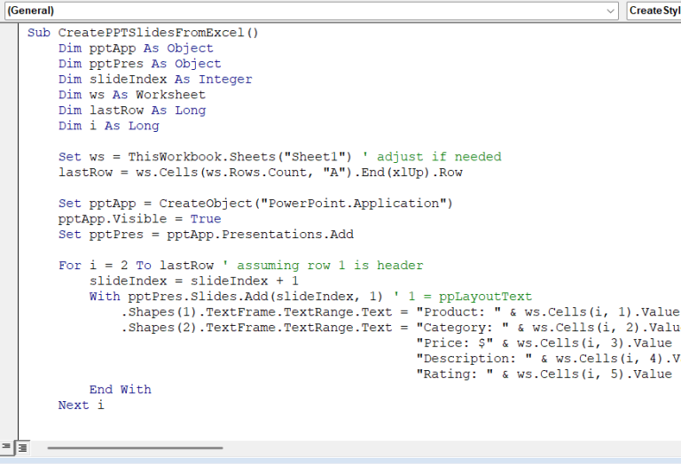The image size is (681, 464).
Task: Click the Next i statement
Action: [81, 405]
